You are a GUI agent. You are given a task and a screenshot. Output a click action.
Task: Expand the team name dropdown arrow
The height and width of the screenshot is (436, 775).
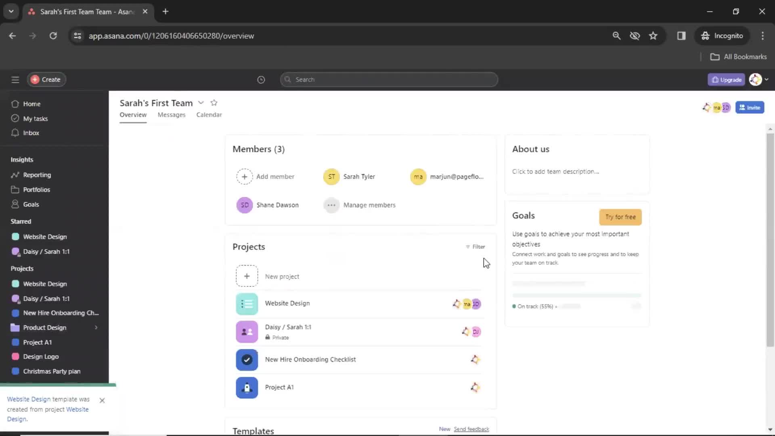tap(201, 103)
